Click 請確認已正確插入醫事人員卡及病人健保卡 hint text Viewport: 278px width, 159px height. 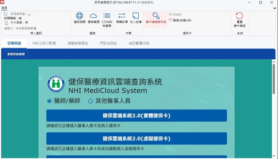[x=83, y=126]
